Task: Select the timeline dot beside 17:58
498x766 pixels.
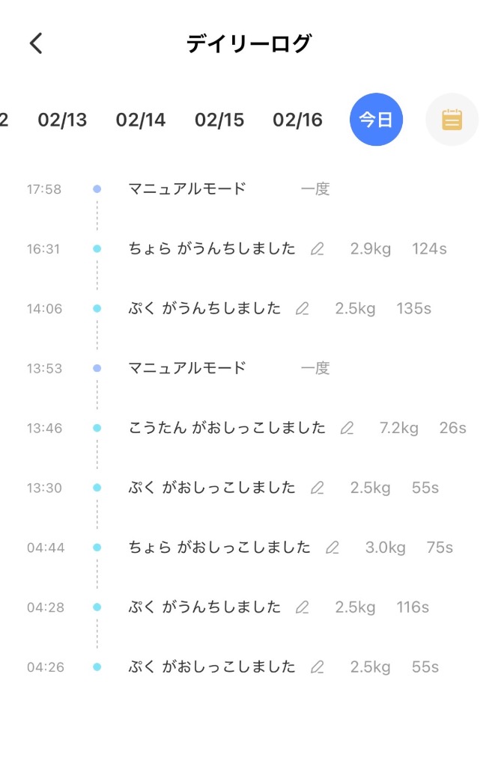Action: [x=97, y=189]
